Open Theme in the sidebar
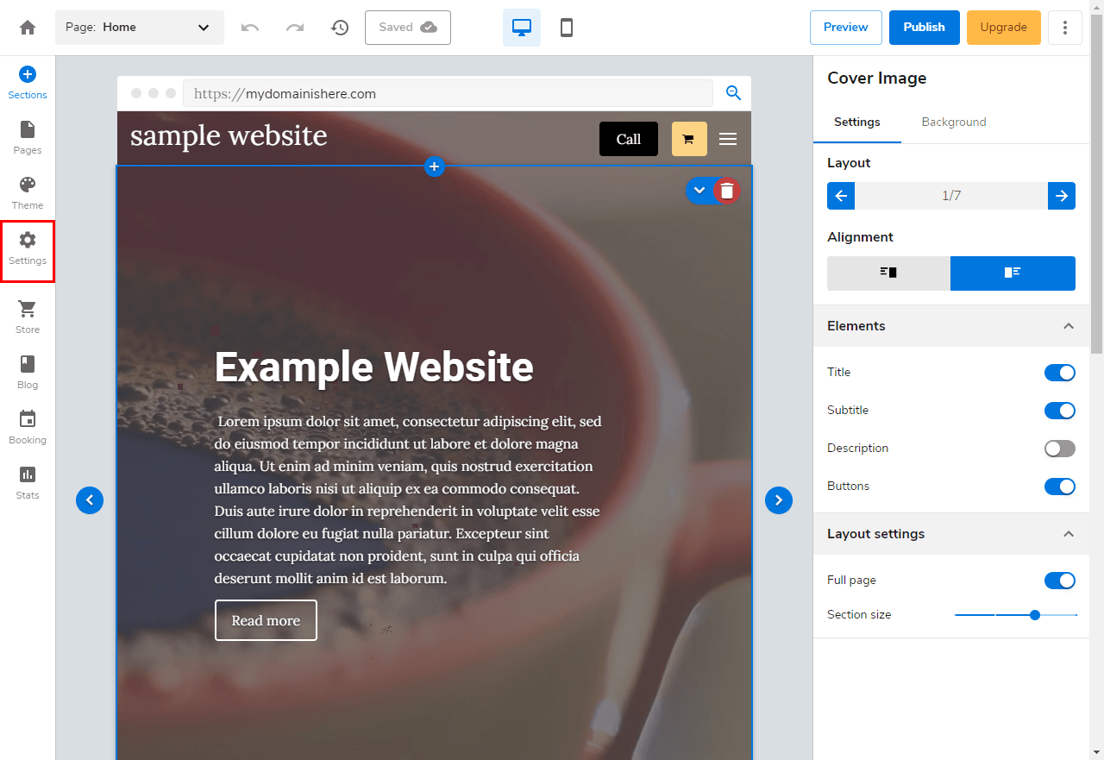Screen dimensions: 1104x760 tap(28, 193)
